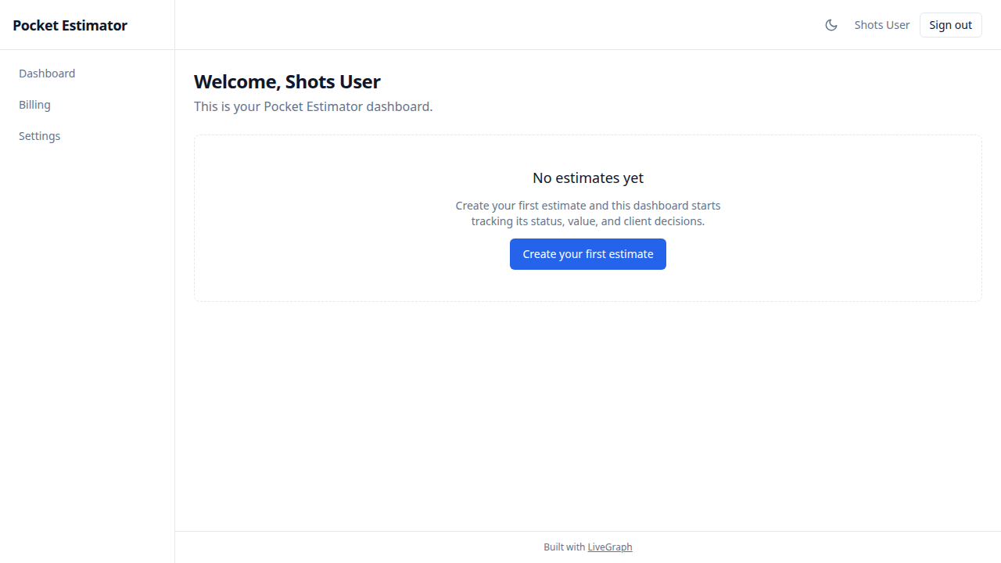Click the "Welcome, Shots User" heading
1001x563 pixels.
pos(287,81)
